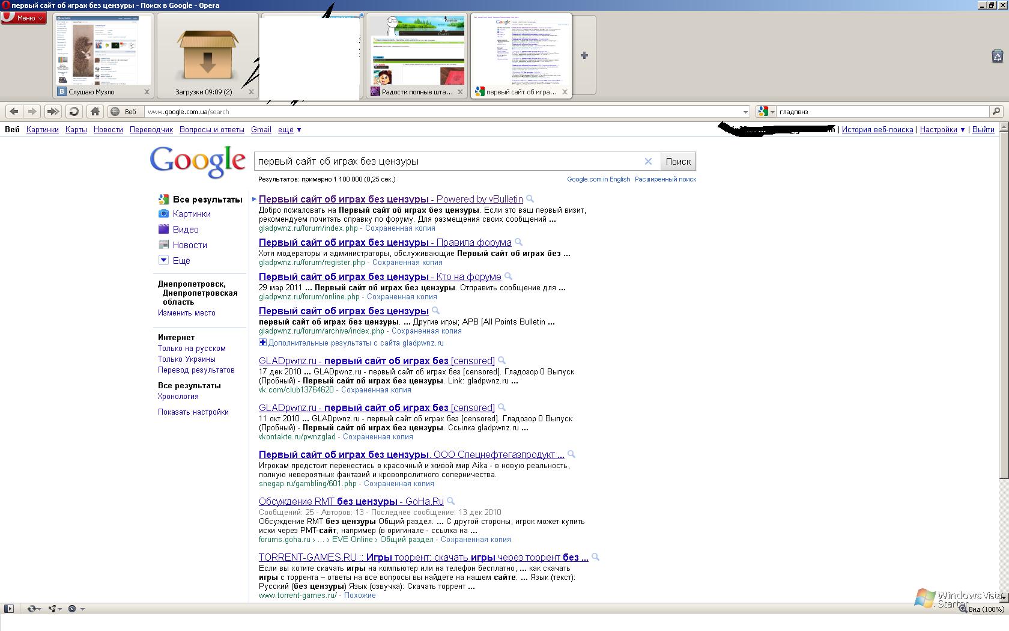1009x631 pixels.
Task: Click the browser Forward arrow button
Action: click(32, 111)
